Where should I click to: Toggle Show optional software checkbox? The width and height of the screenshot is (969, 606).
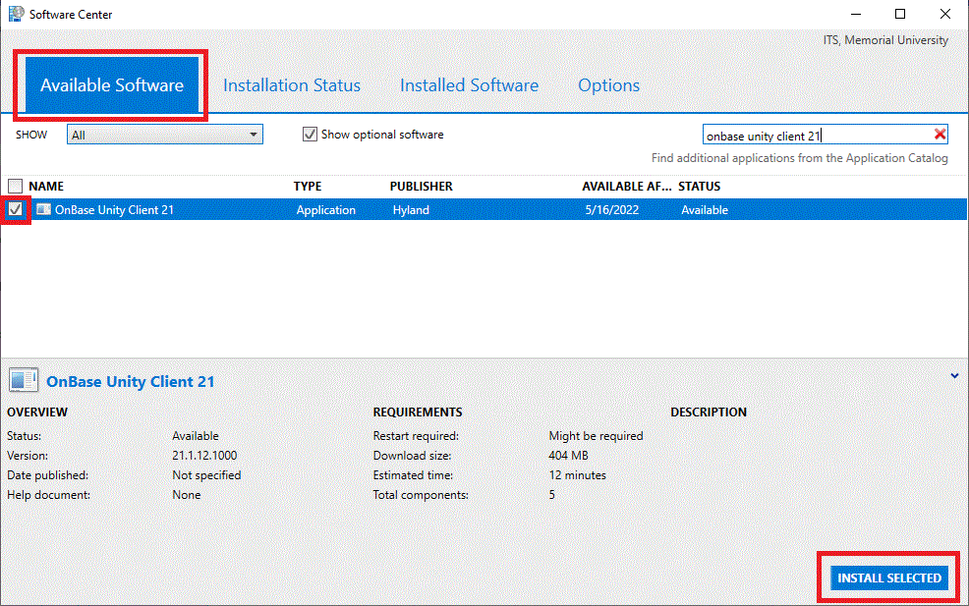pos(310,134)
